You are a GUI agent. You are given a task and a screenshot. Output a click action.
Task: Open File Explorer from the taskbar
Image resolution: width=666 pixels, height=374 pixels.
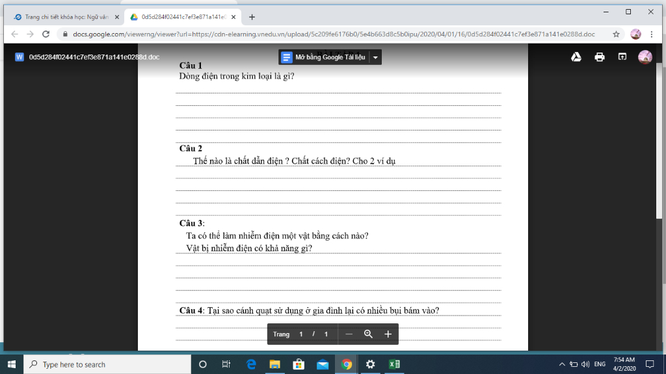coord(275,364)
